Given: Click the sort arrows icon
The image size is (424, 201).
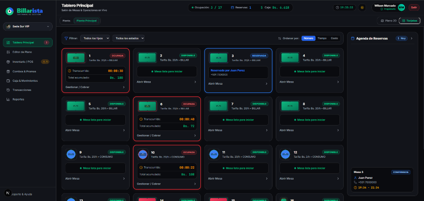Looking at the screenshot, I should (279, 38).
